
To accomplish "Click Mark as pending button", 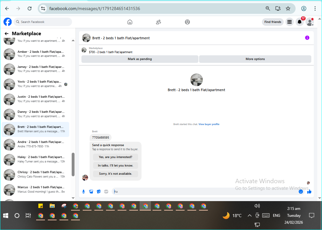I will [x=140, y=59].
